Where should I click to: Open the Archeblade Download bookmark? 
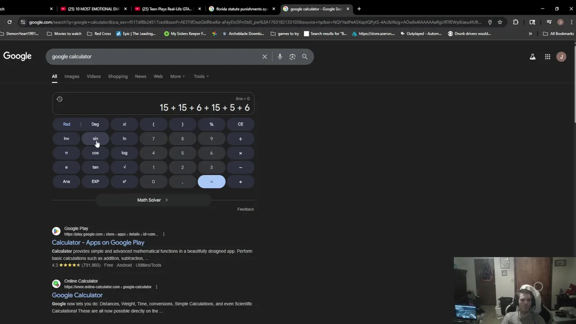243,33
